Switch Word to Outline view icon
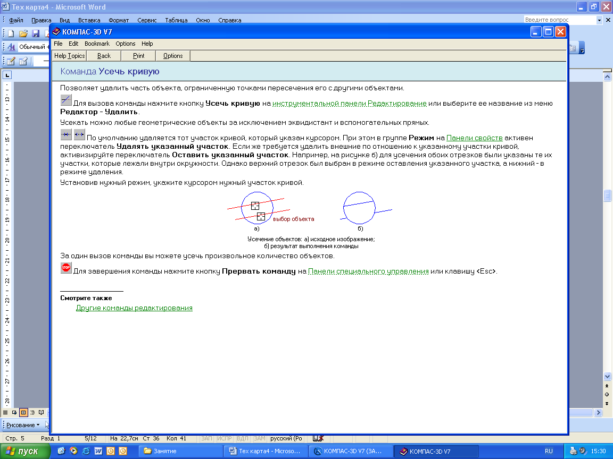The height and width of the screenshot is (459, 613). pyautogui.click(x=32, y=413)
